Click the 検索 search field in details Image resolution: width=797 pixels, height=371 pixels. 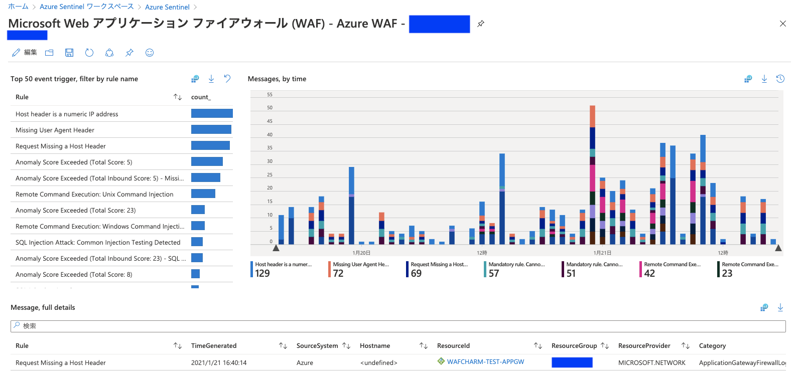coord(398,326)
